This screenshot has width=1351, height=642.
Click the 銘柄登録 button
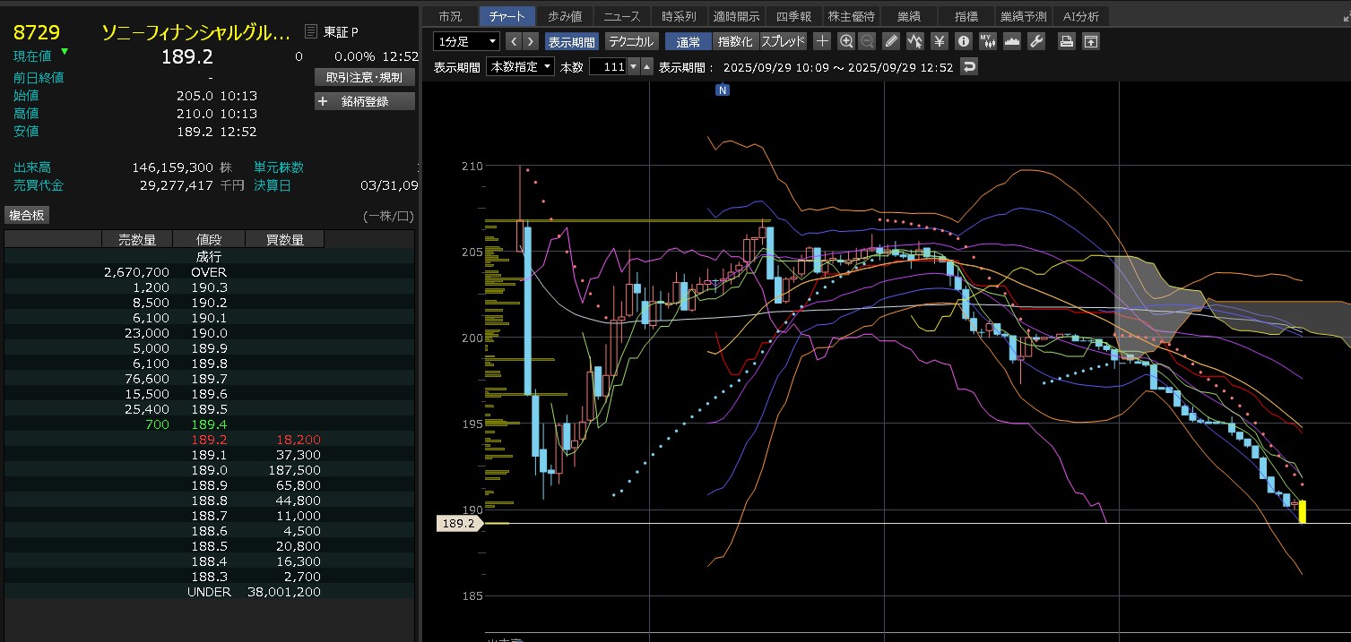[x=364, y=101]
